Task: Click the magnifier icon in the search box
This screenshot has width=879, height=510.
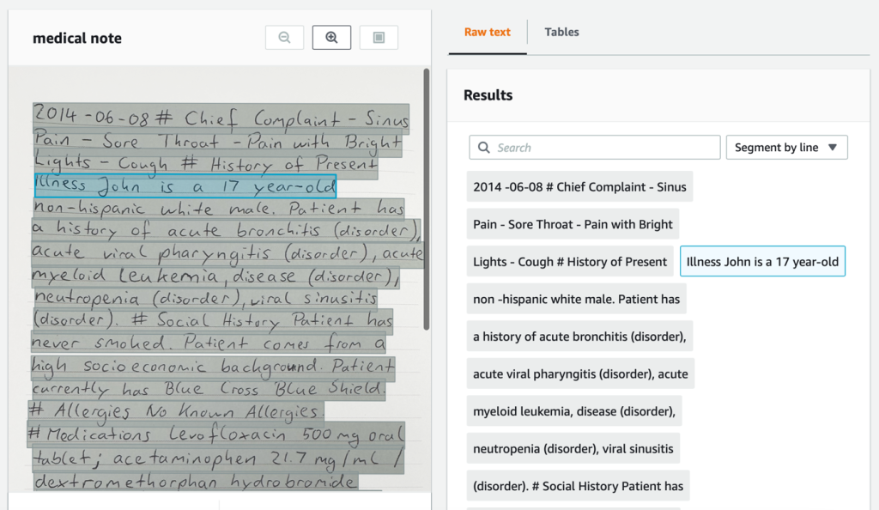Action: [x=483, y=147]
